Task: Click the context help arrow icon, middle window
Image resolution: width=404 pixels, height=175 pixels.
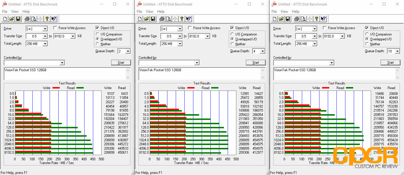Action: pyautogui.click(x=188, y=19)
